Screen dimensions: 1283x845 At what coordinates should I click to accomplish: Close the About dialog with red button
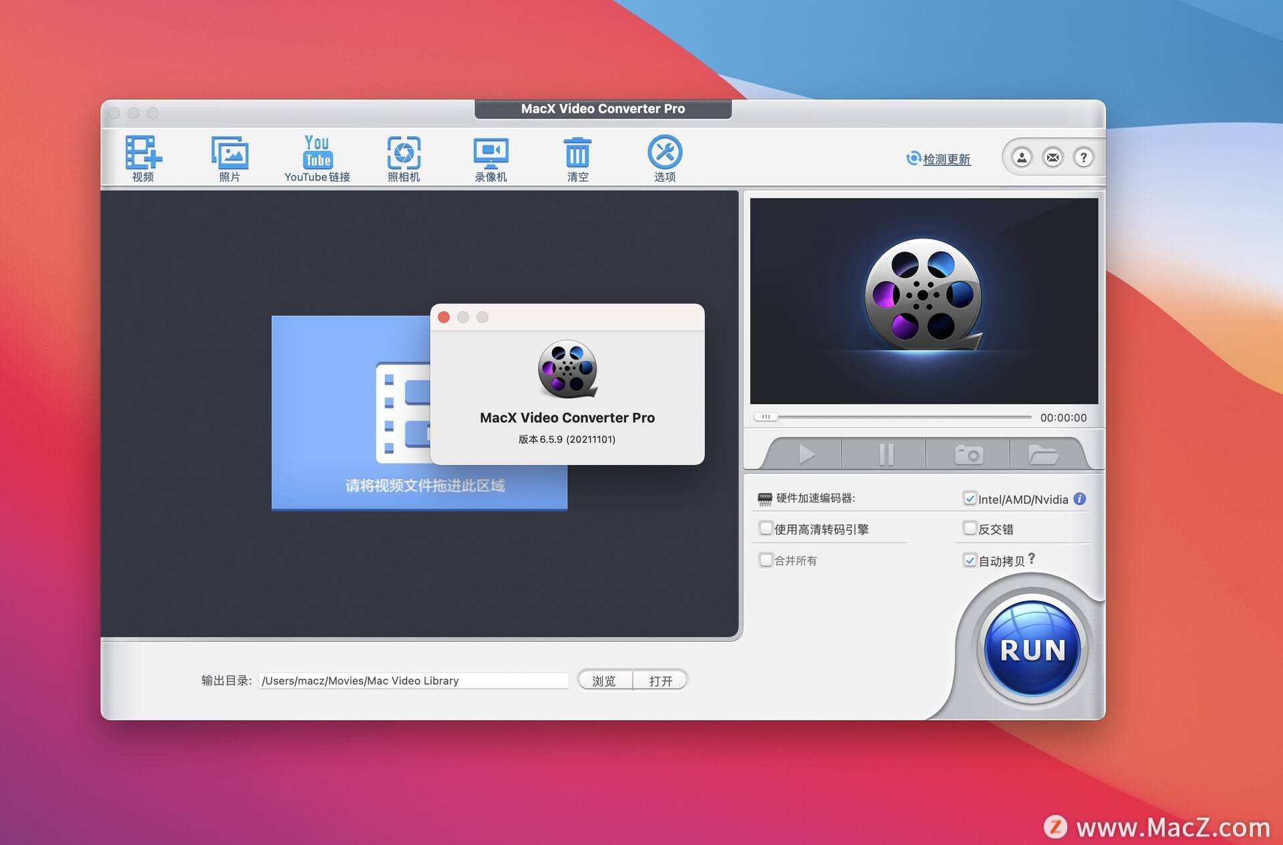(x=444, y=317)
